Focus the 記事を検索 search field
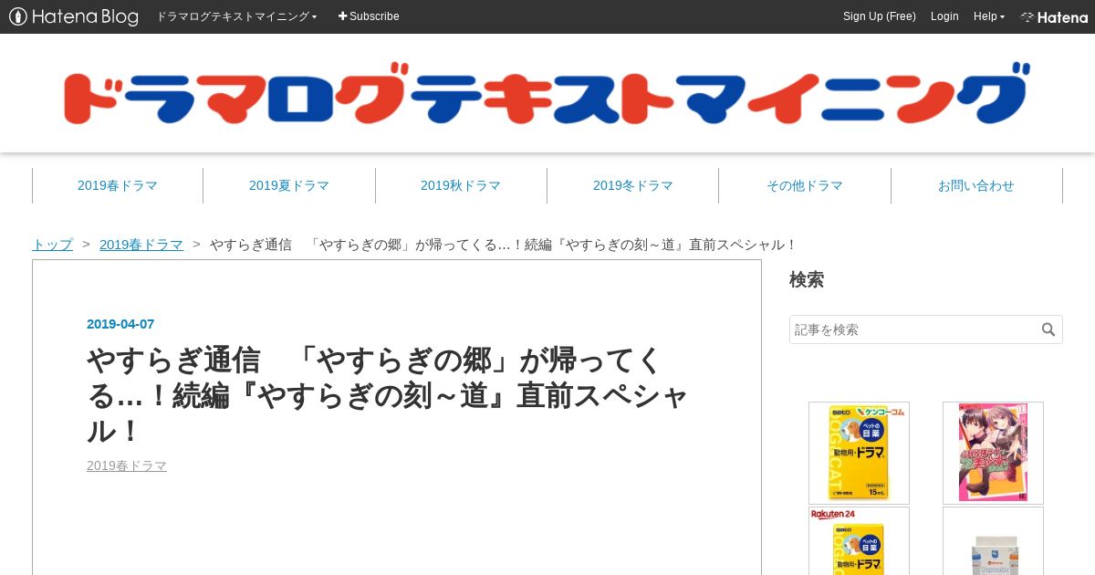 click(914, 329)
